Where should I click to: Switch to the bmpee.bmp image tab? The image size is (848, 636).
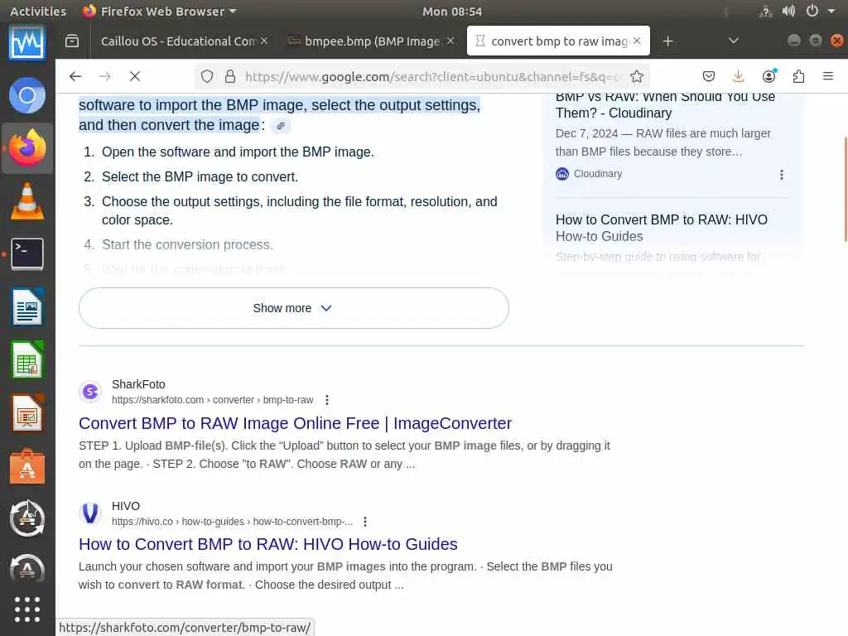point(372,41)
